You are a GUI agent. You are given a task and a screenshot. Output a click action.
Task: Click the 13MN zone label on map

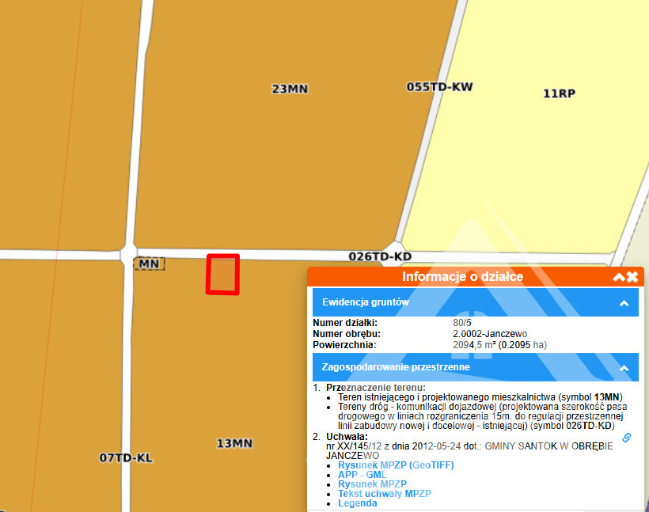234,443
